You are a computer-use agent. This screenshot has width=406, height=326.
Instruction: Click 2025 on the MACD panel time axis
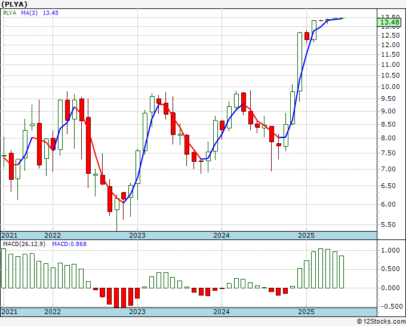pyautogui.click(x=306, y=312)
